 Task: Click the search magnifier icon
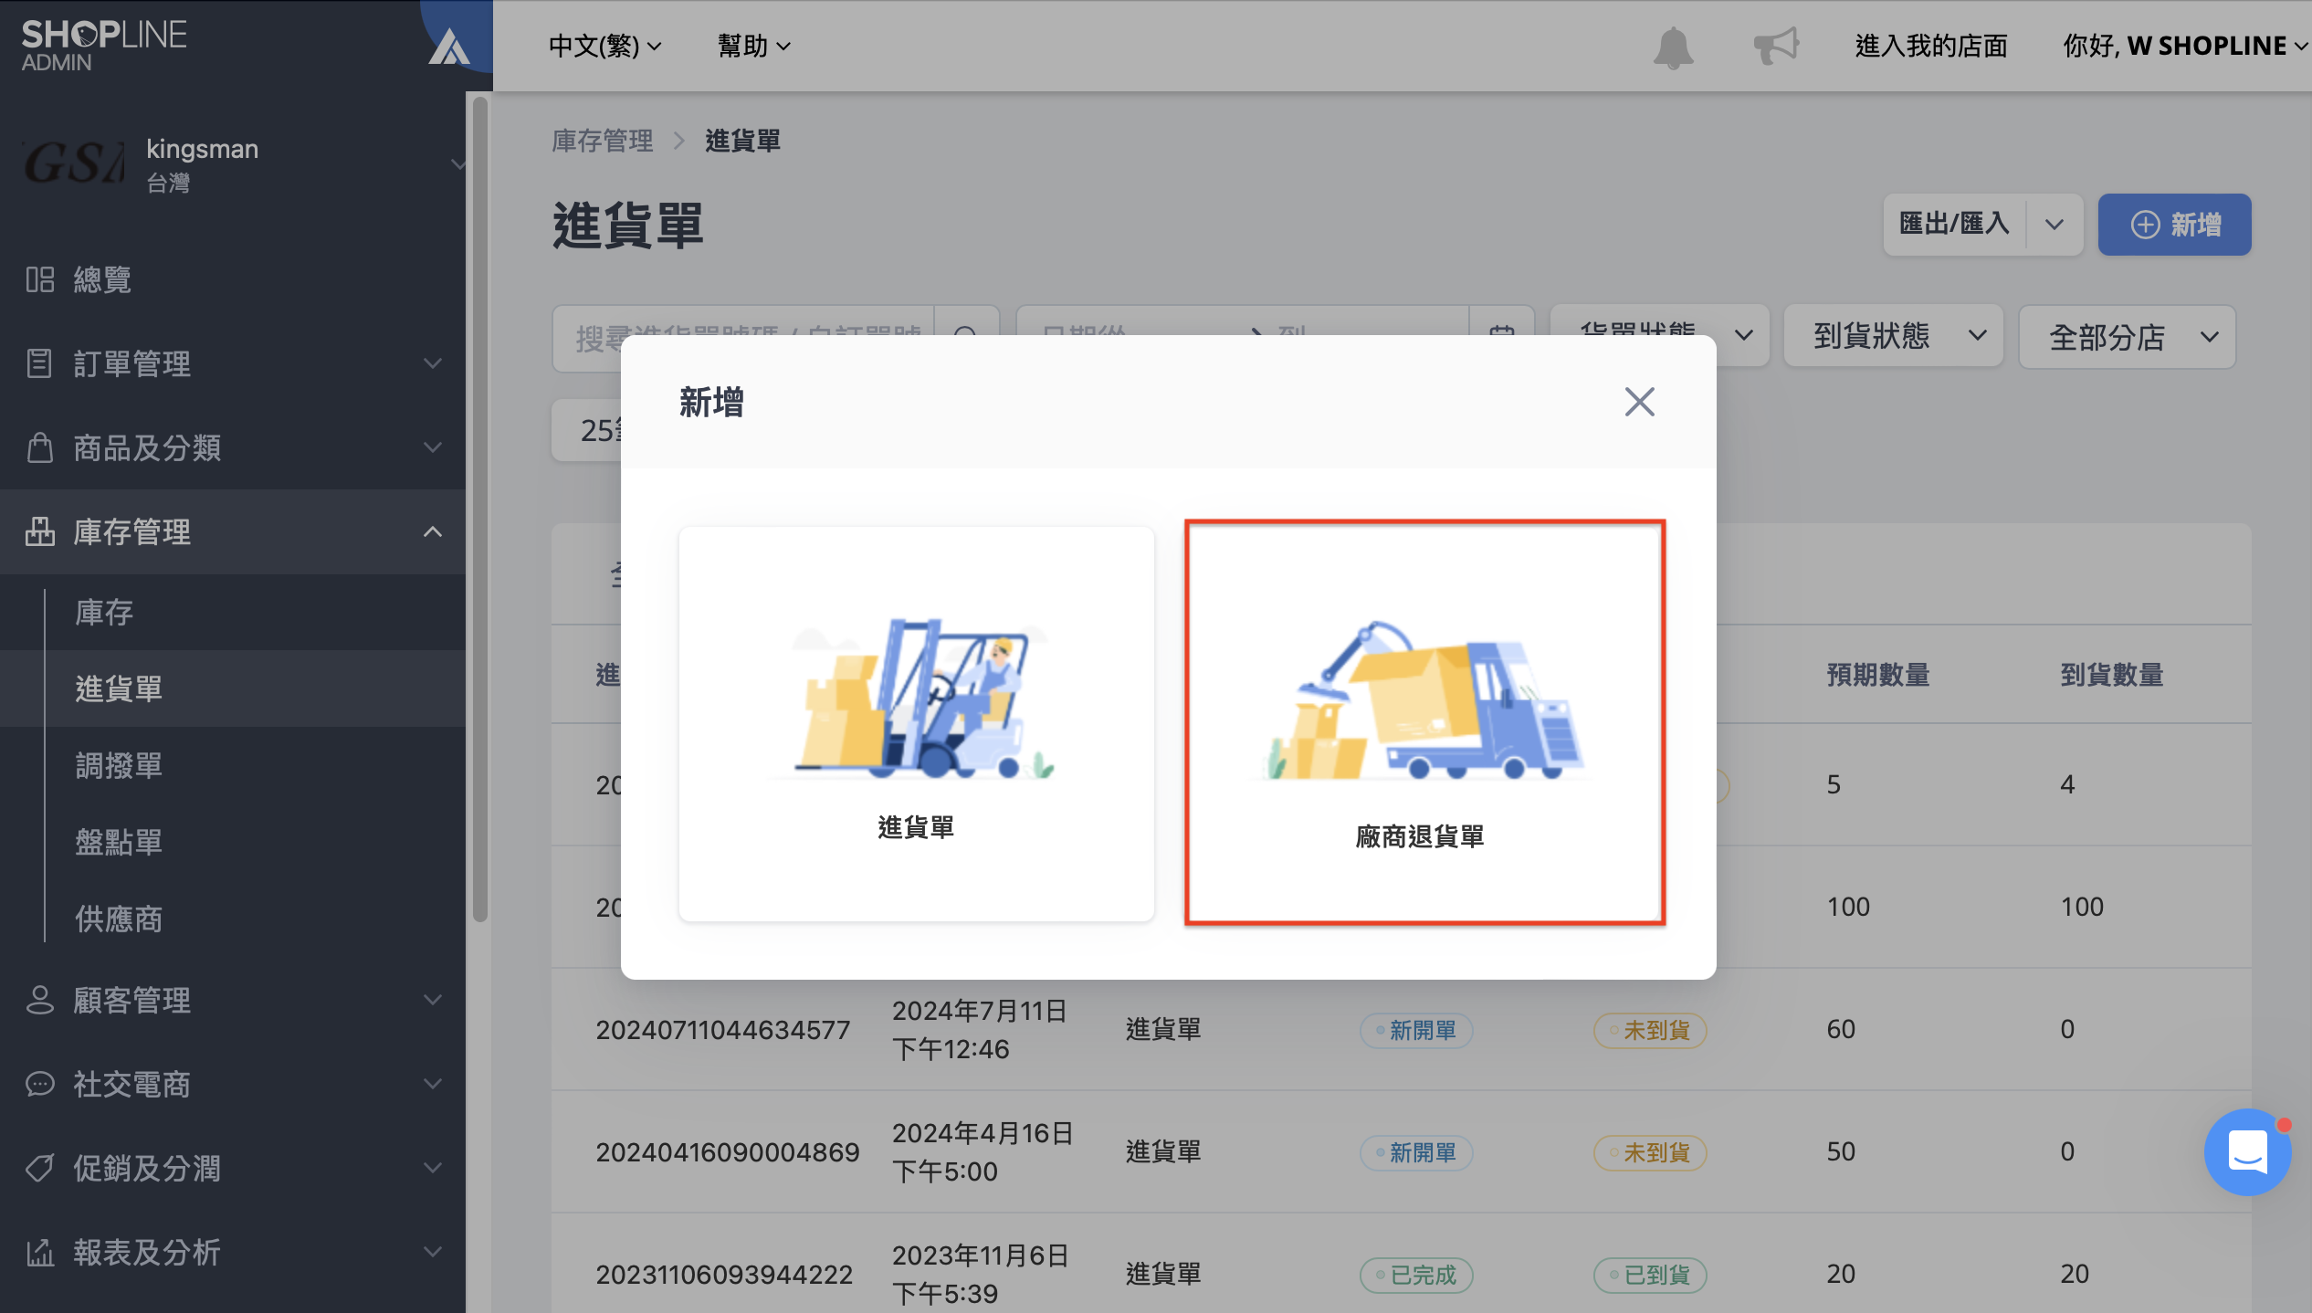coord(966,335)
